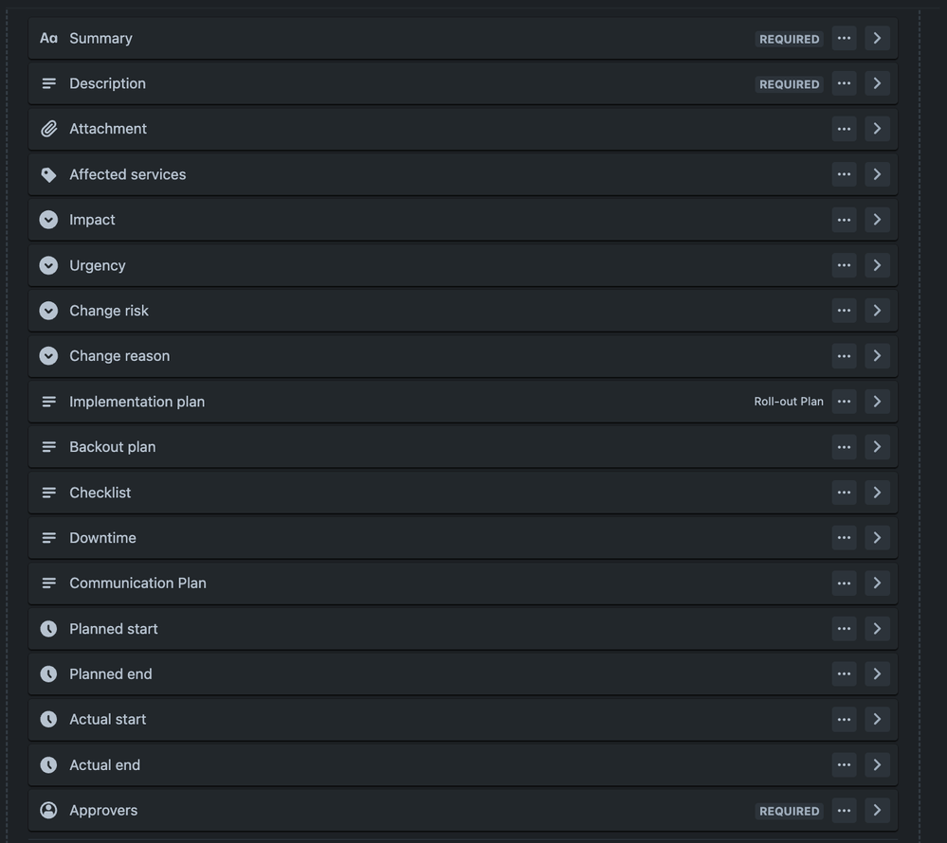
Task: Click the select-field icon beside Urgency
Action: coord(48,265)
